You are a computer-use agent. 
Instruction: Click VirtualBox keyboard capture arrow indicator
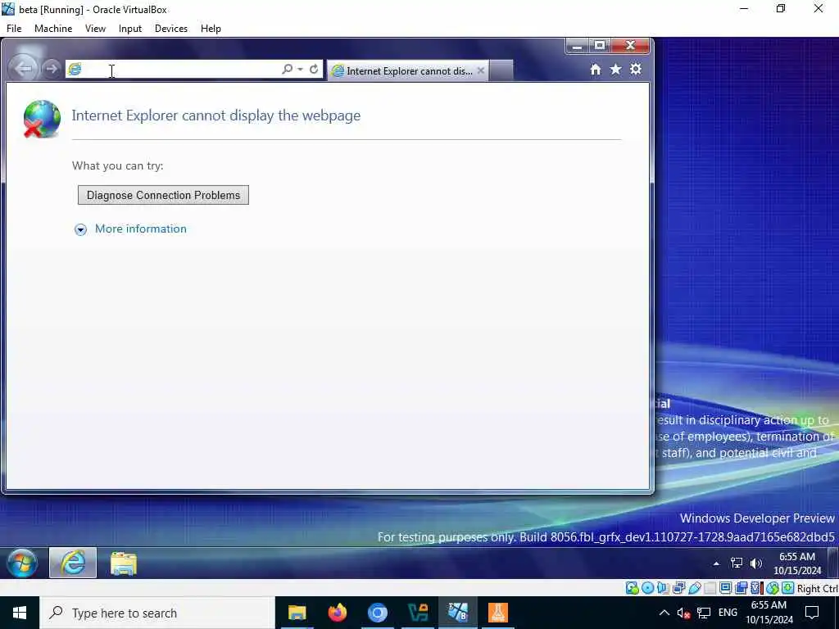(787, 588)
